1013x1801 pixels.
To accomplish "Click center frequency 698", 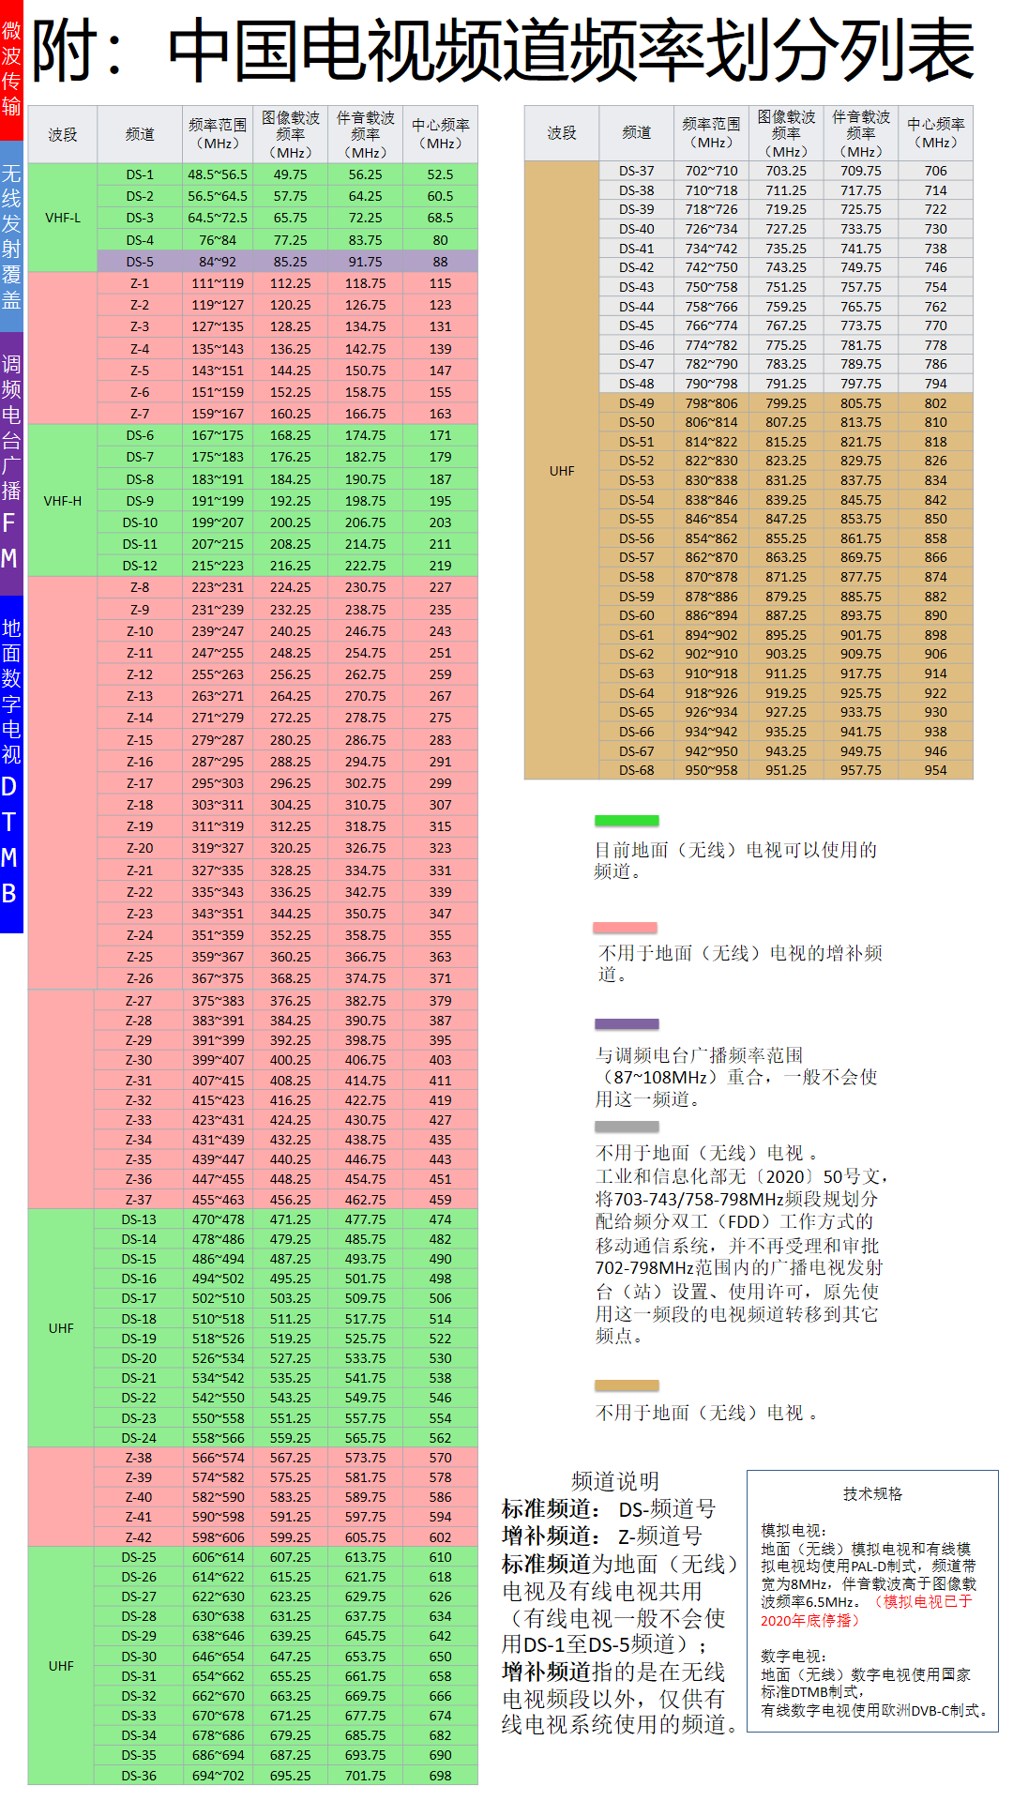I will tap(440, 1776).
